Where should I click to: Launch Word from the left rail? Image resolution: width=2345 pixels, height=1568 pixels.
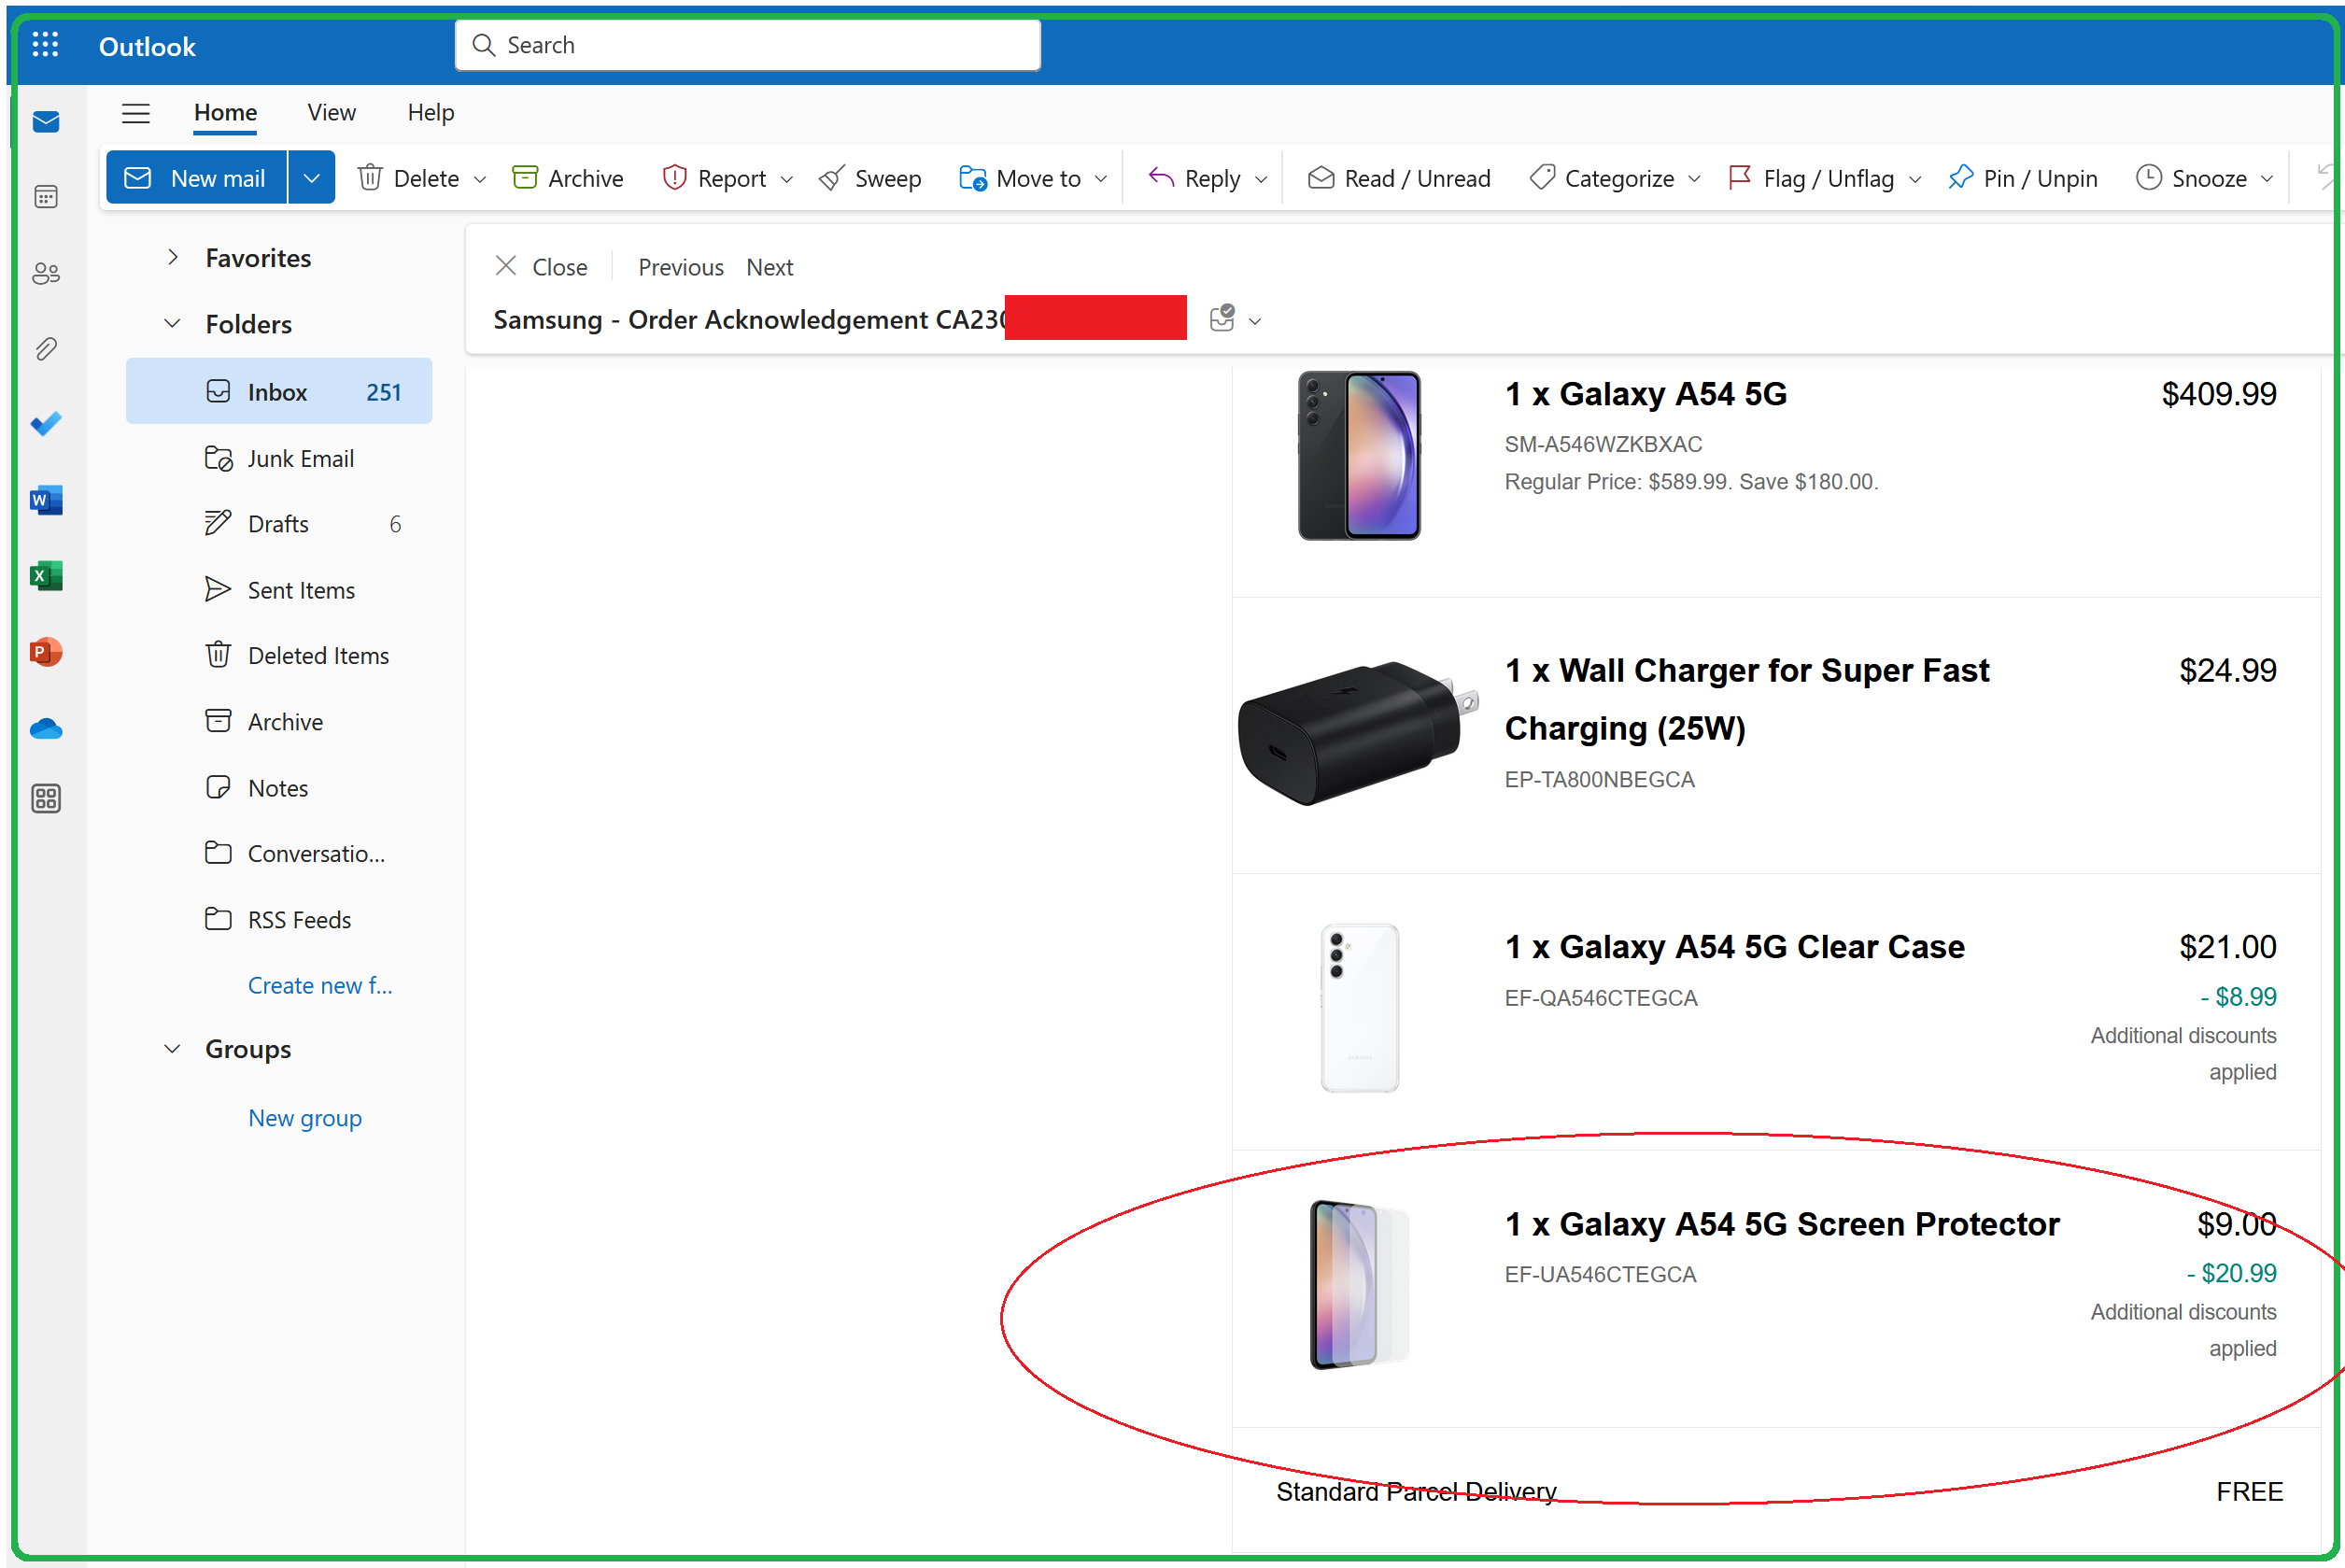pos(46,500)
